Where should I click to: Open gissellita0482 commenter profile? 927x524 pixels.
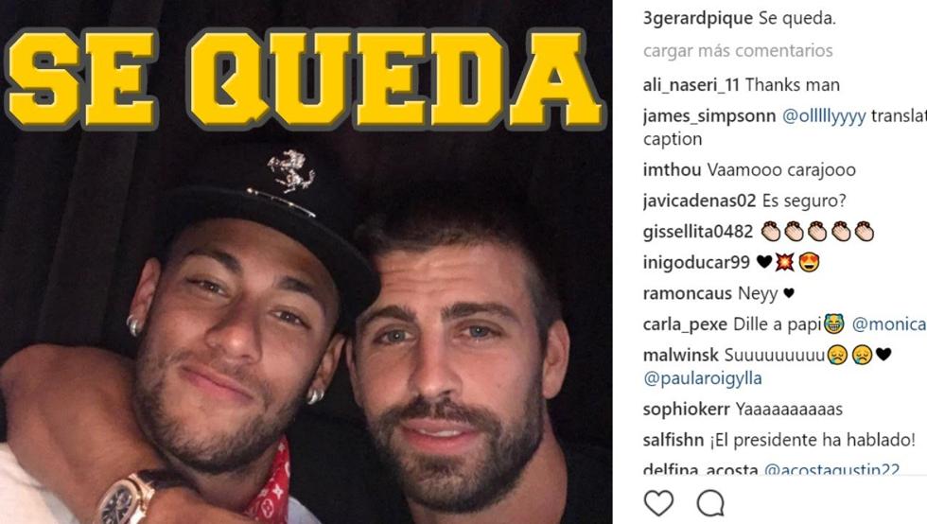(698, 232)
